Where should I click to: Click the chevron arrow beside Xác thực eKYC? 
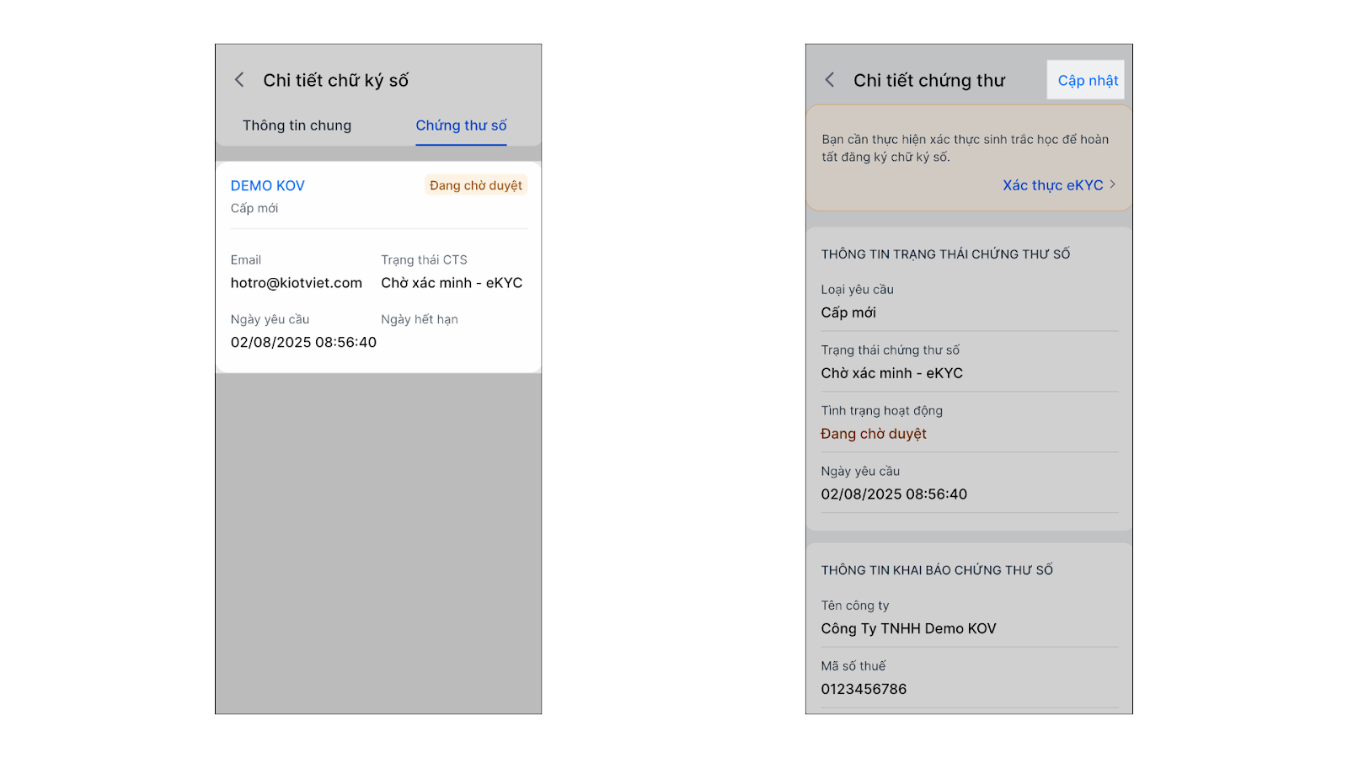(1113, 184)
